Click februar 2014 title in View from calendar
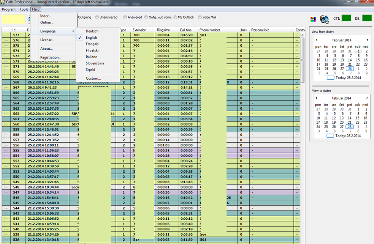 pyautogui.click(x=342, y=40)
